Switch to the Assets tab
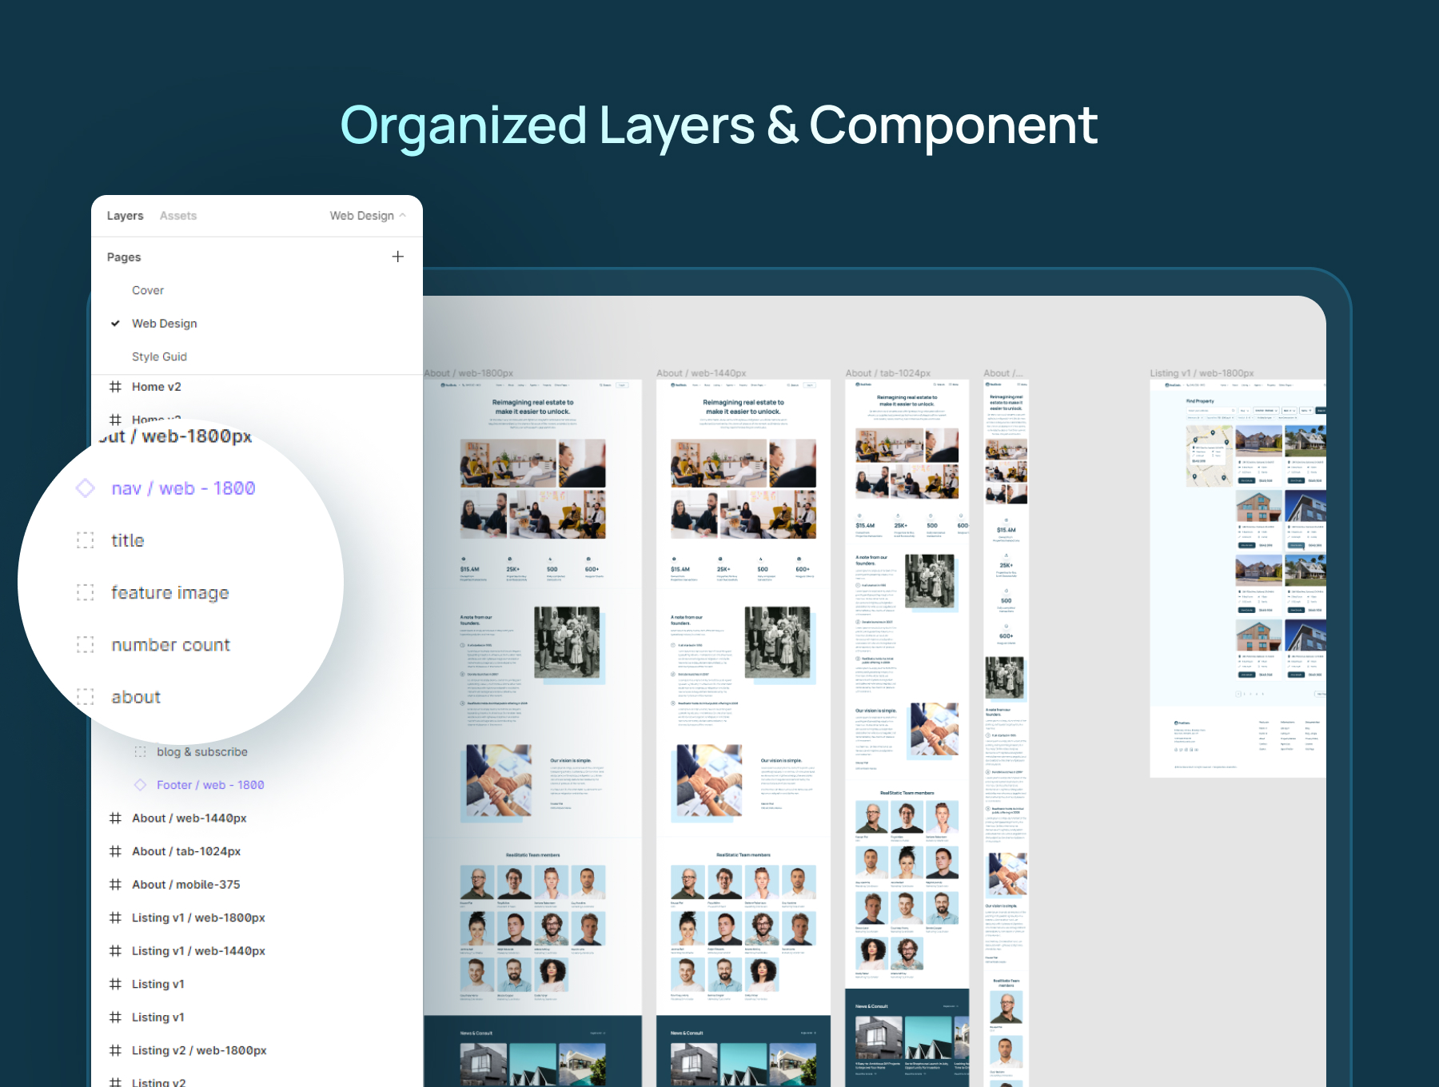This screenshot has width=1439, height=1087. pyautogui.click(x=177, y=216)
